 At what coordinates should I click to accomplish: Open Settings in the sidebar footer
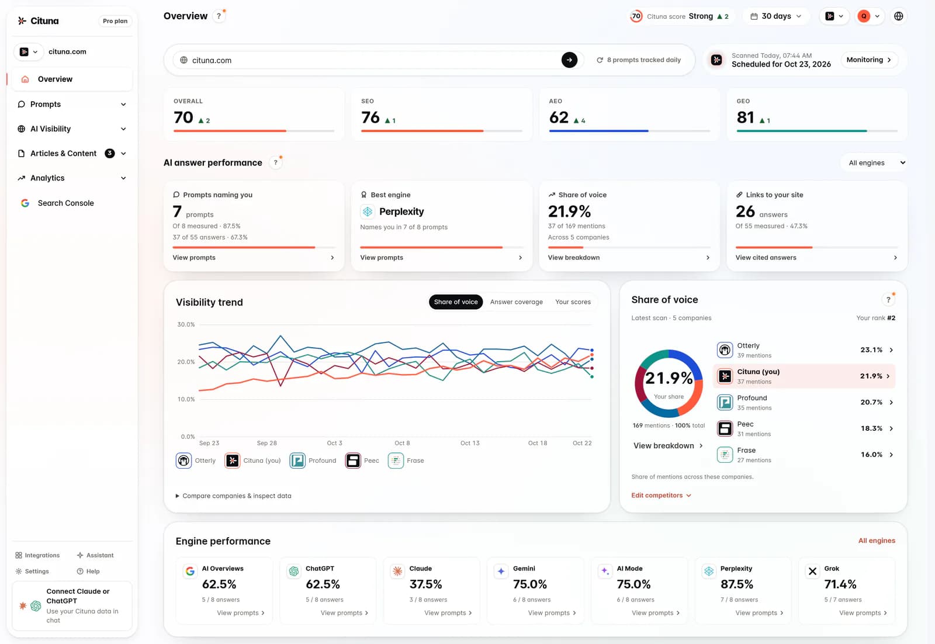click(x=32, y=572)
